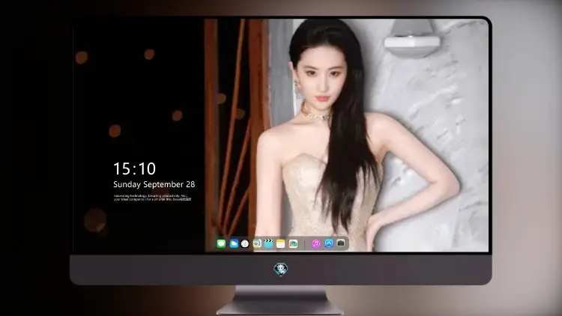Click the 15:10 clock display

point(134,168)
